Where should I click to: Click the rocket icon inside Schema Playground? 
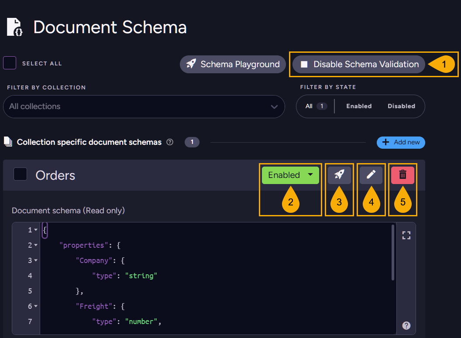tap(191, 64)
